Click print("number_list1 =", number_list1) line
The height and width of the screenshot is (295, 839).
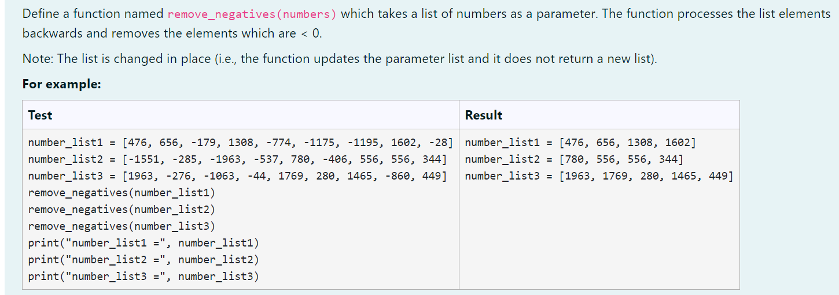pyautogui.click(x=143, y=243)
